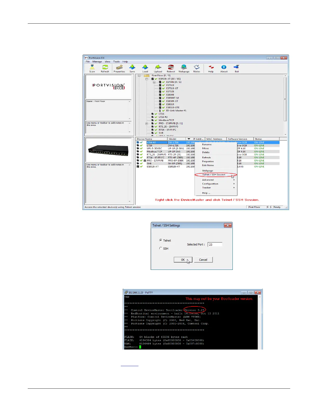Click the First Floor folder icon in tree
The height and width of the screenshot is (411, 318).
click(x=147, y=76)
